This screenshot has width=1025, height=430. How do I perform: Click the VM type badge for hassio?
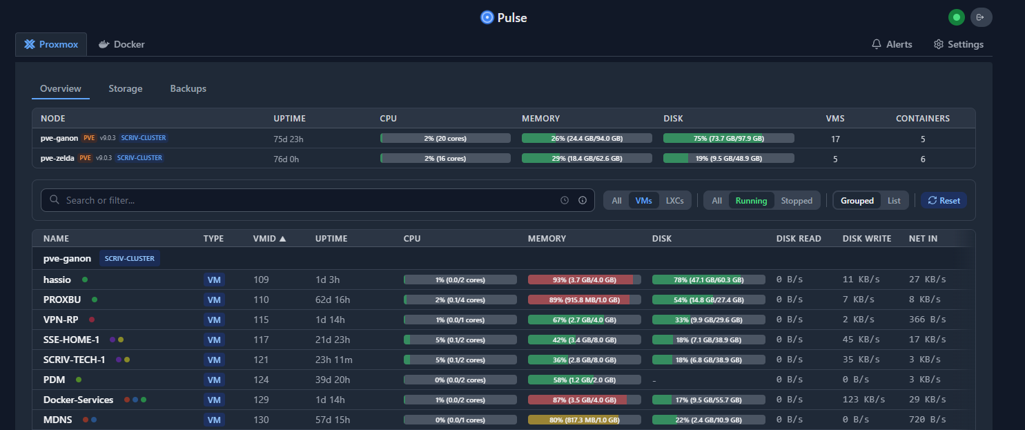click(x=214, y=280)
